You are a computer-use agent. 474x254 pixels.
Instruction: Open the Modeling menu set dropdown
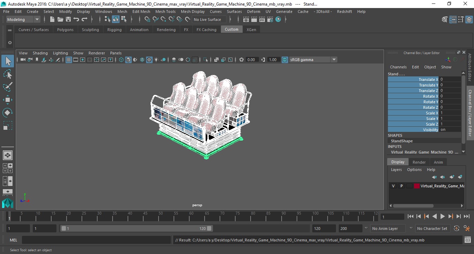coord(23,20)
